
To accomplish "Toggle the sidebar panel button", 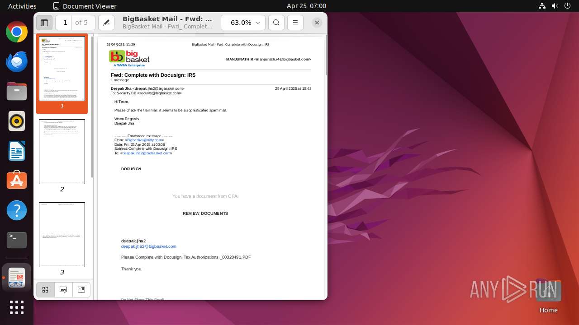I will pos(44,23).
